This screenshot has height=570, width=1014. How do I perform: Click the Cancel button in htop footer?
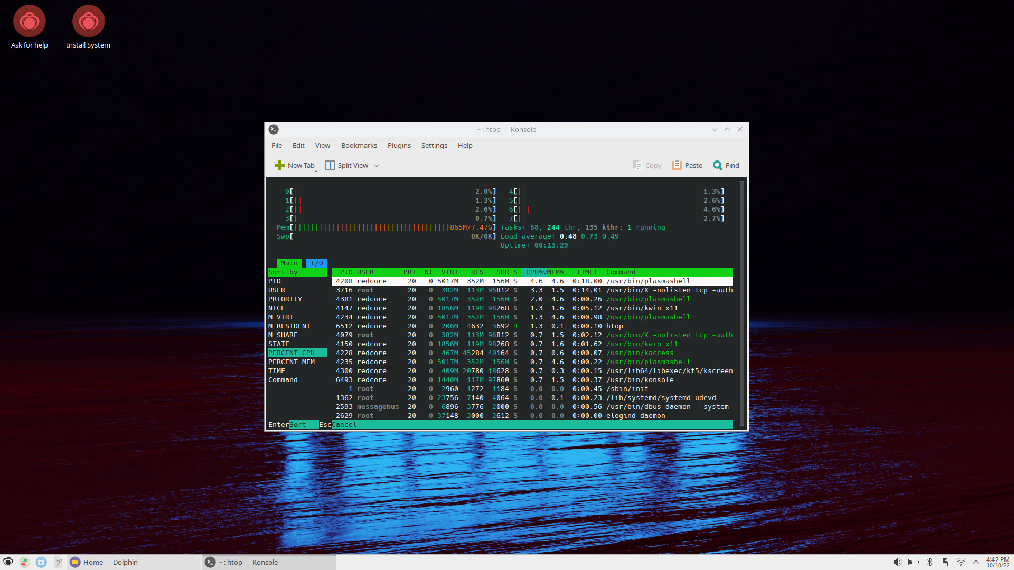344,425
